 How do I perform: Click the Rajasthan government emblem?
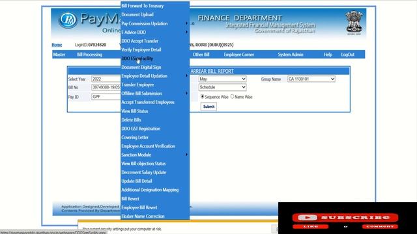pos(354,23)
